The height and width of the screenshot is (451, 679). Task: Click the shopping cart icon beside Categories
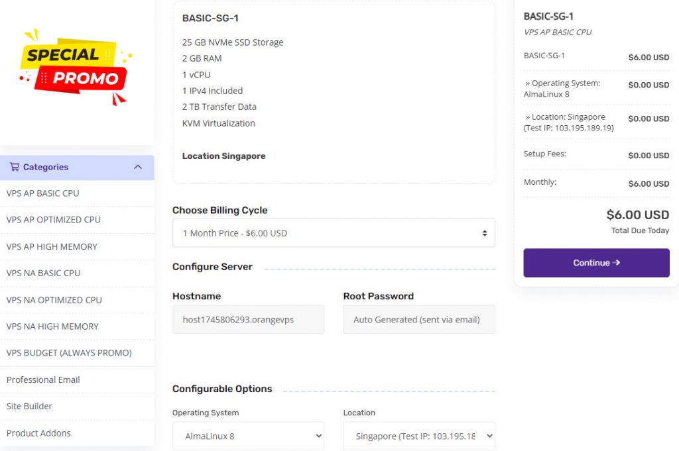coord(14,167)
